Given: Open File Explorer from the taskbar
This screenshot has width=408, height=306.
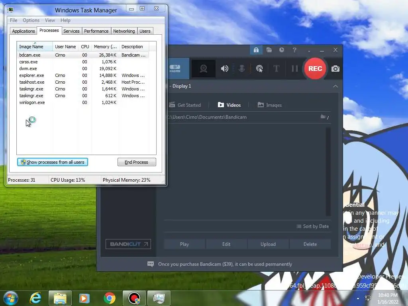Looking at the screenshot, I should (x=60, y=298).
